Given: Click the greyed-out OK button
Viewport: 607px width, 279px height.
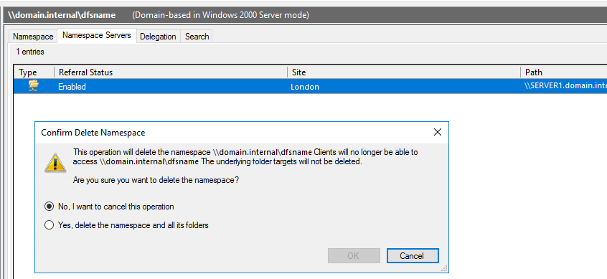Looking at the screenshot, I should tap(354, 256).
